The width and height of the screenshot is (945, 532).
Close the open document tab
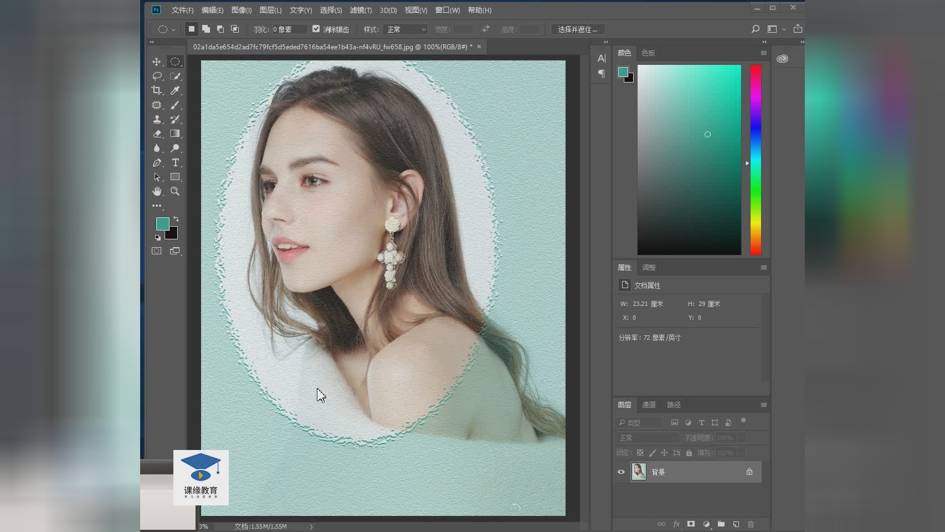[479, 47]
